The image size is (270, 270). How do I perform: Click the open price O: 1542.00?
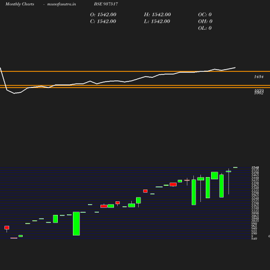click(x=103, y=15)
